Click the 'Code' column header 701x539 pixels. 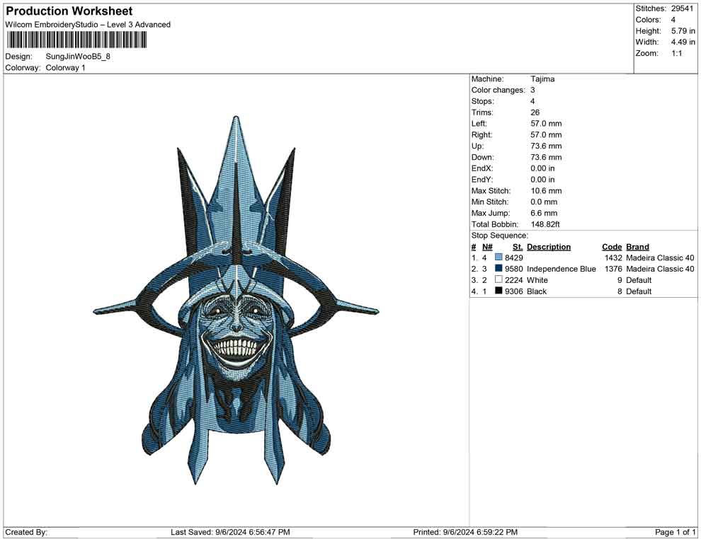click(612, 246)
